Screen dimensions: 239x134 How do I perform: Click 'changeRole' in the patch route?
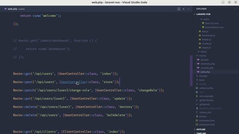click(148, 90)
